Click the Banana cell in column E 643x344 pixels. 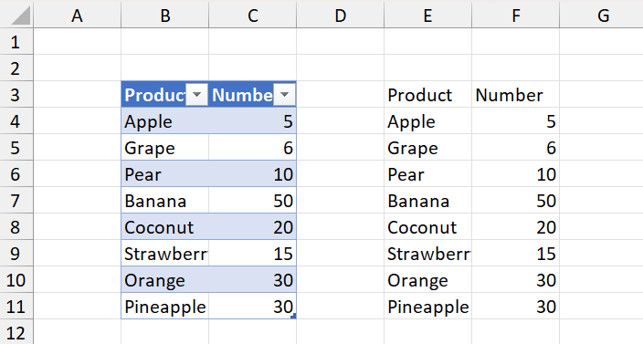coord(428,201)
